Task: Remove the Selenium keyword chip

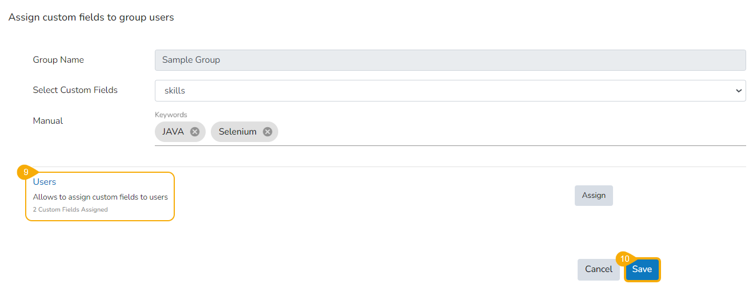Action: pyautogui.click(x=267, y=132)
